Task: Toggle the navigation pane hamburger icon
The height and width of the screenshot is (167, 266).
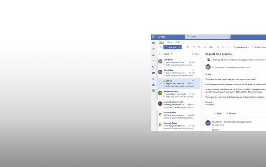Action: click(x=161, y=47)
